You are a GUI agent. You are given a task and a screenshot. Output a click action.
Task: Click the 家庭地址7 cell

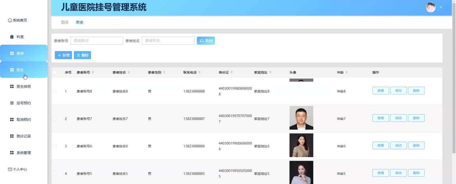click(x=262, y=119)
